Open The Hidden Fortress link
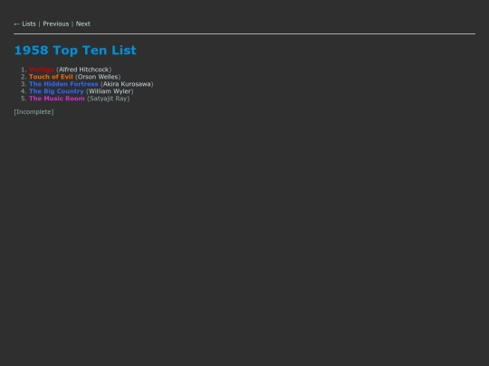The width and height of the screenshot is (489, 366). pyautogui.click(x=63, y=84)
